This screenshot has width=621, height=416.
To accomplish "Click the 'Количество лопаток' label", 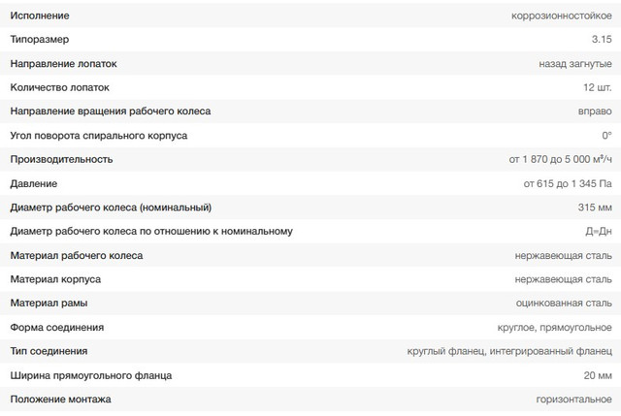I will click(59, 87).
